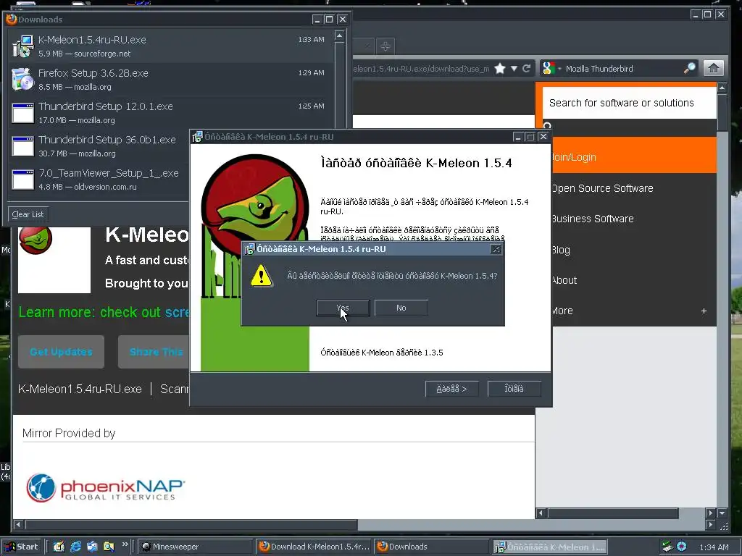The width and height of the screenshot is (742, 556).
Task: Expand the More section plus sign
Action: pos(704,311)
